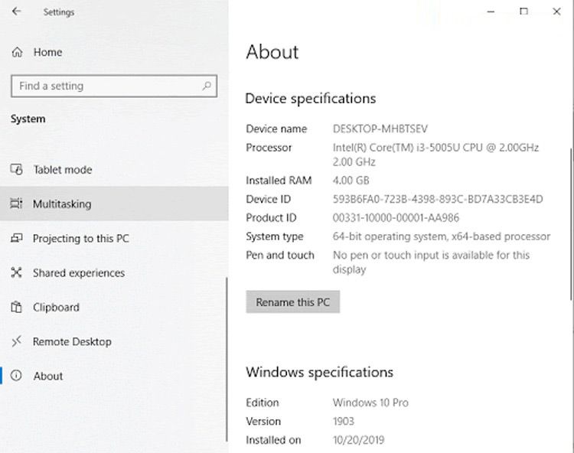Click the Edition label
Image resolution: width=574 pixels, height=453 pixels.
tap(262, 402)
